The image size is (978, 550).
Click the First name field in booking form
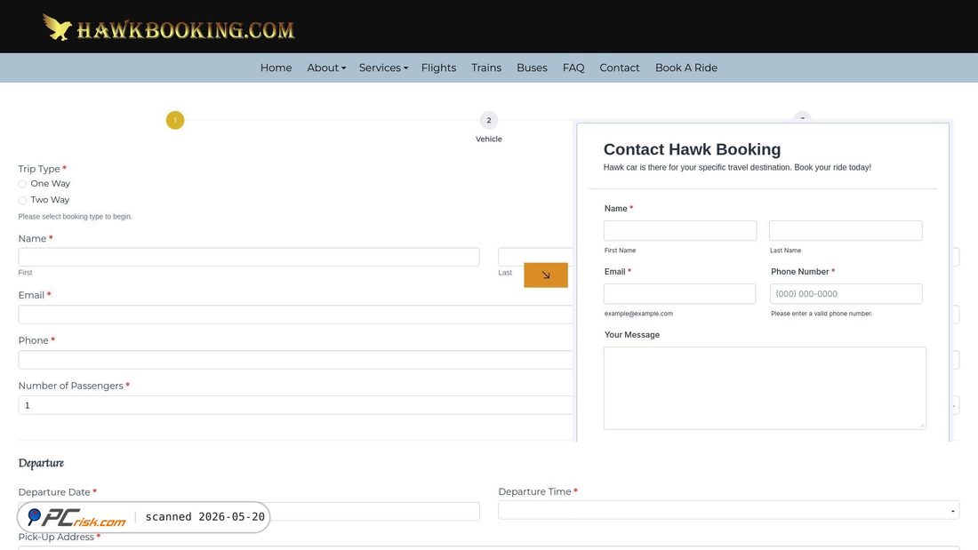[x=249, y=257]
